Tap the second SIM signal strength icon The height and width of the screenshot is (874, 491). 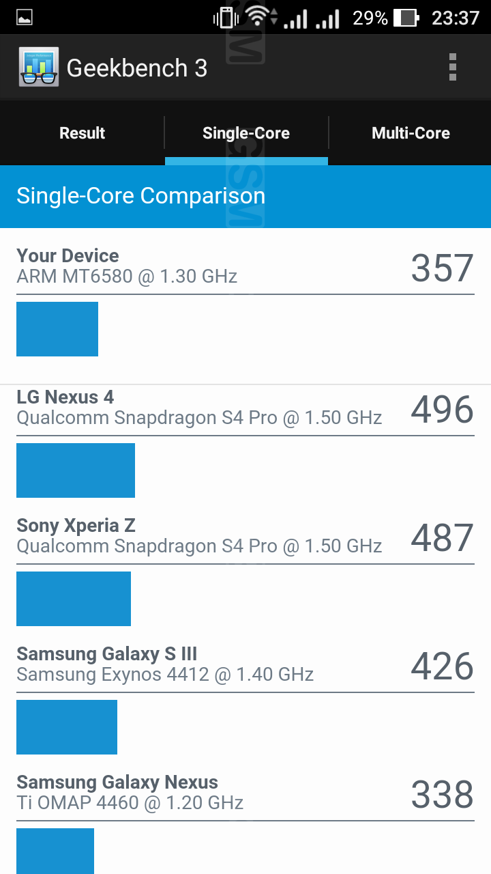click(328, 19)
